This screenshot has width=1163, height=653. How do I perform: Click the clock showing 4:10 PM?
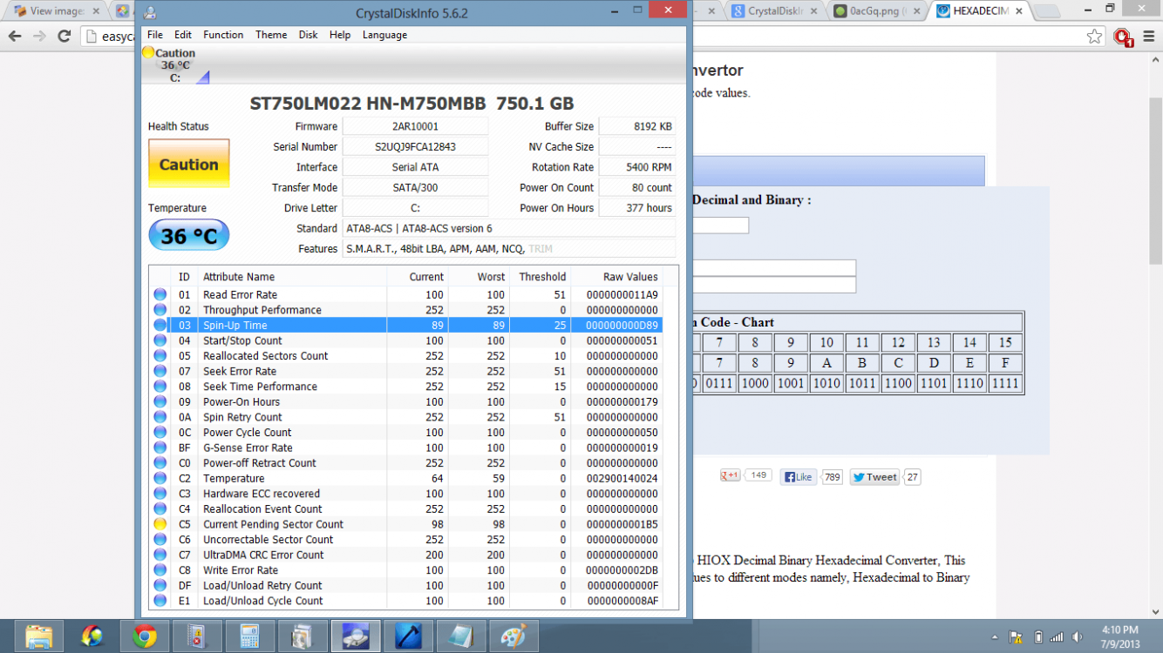coord(1119,630)
